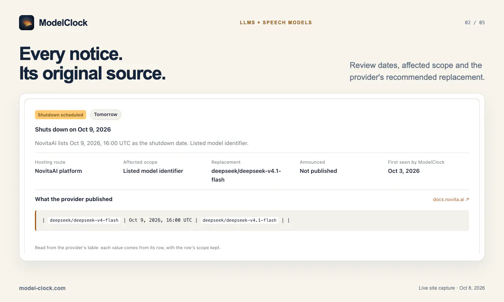Click the Live site capture date text
This screenshot has width=504, height=302.
452,288
